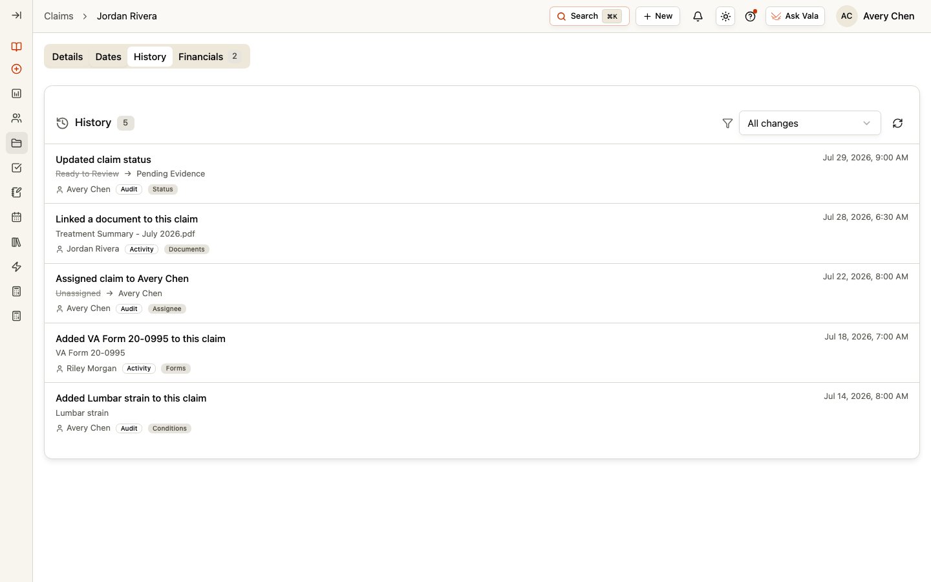
Task: Click the Conditions tag
Action: pos(169,428)
